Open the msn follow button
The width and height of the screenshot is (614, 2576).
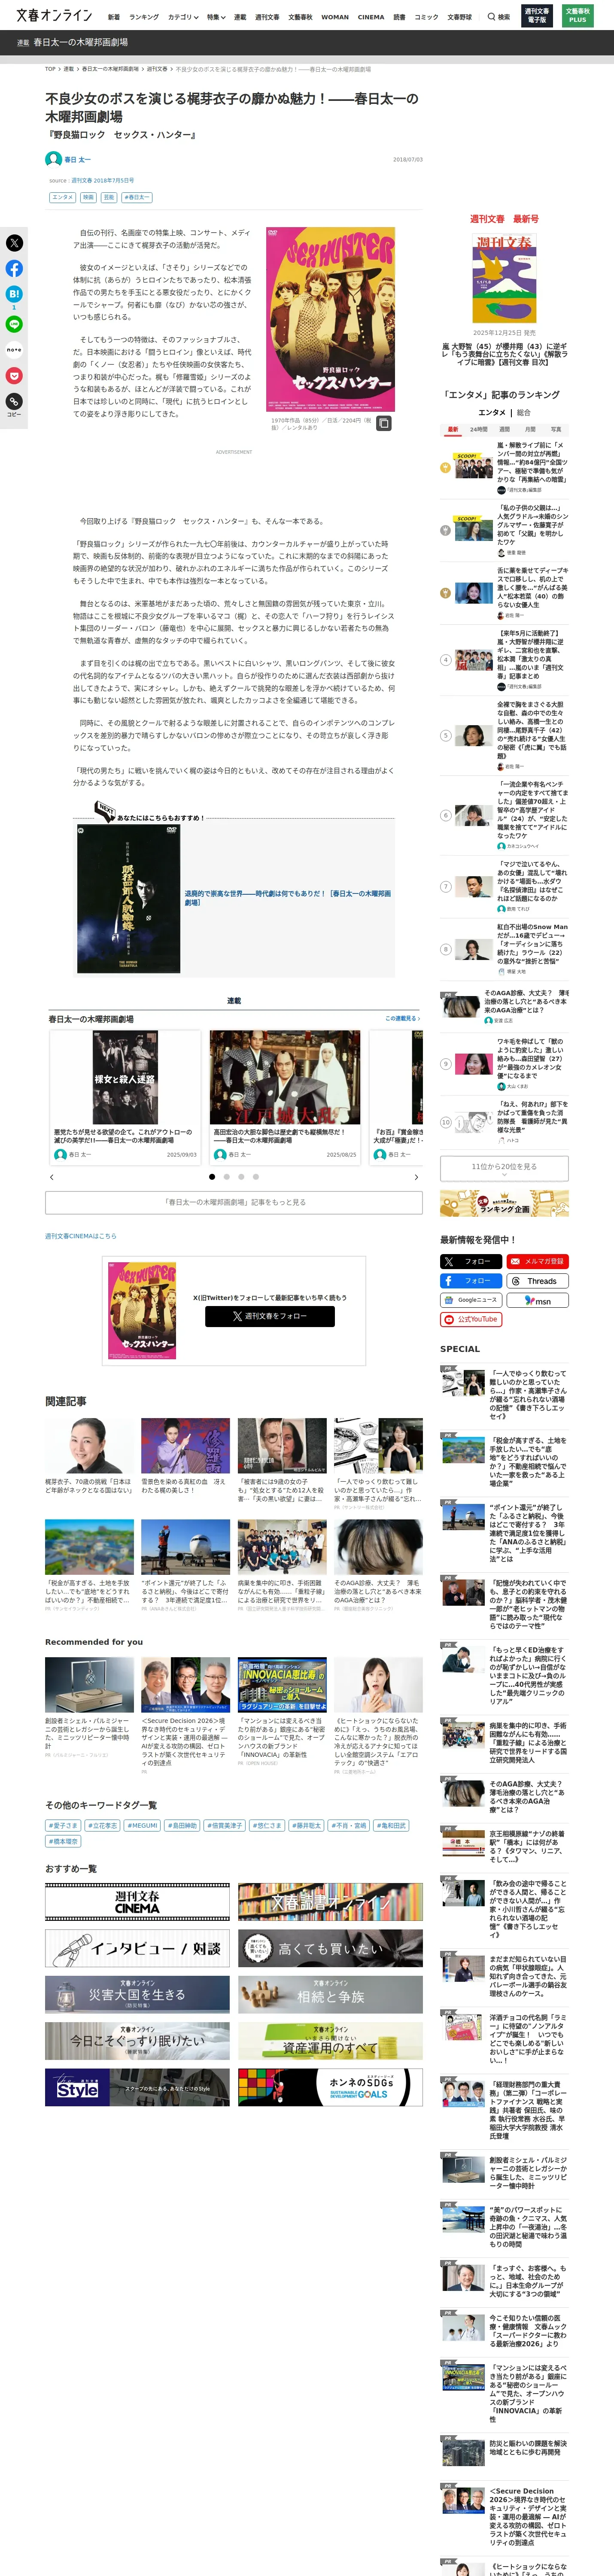(537, 1300)
